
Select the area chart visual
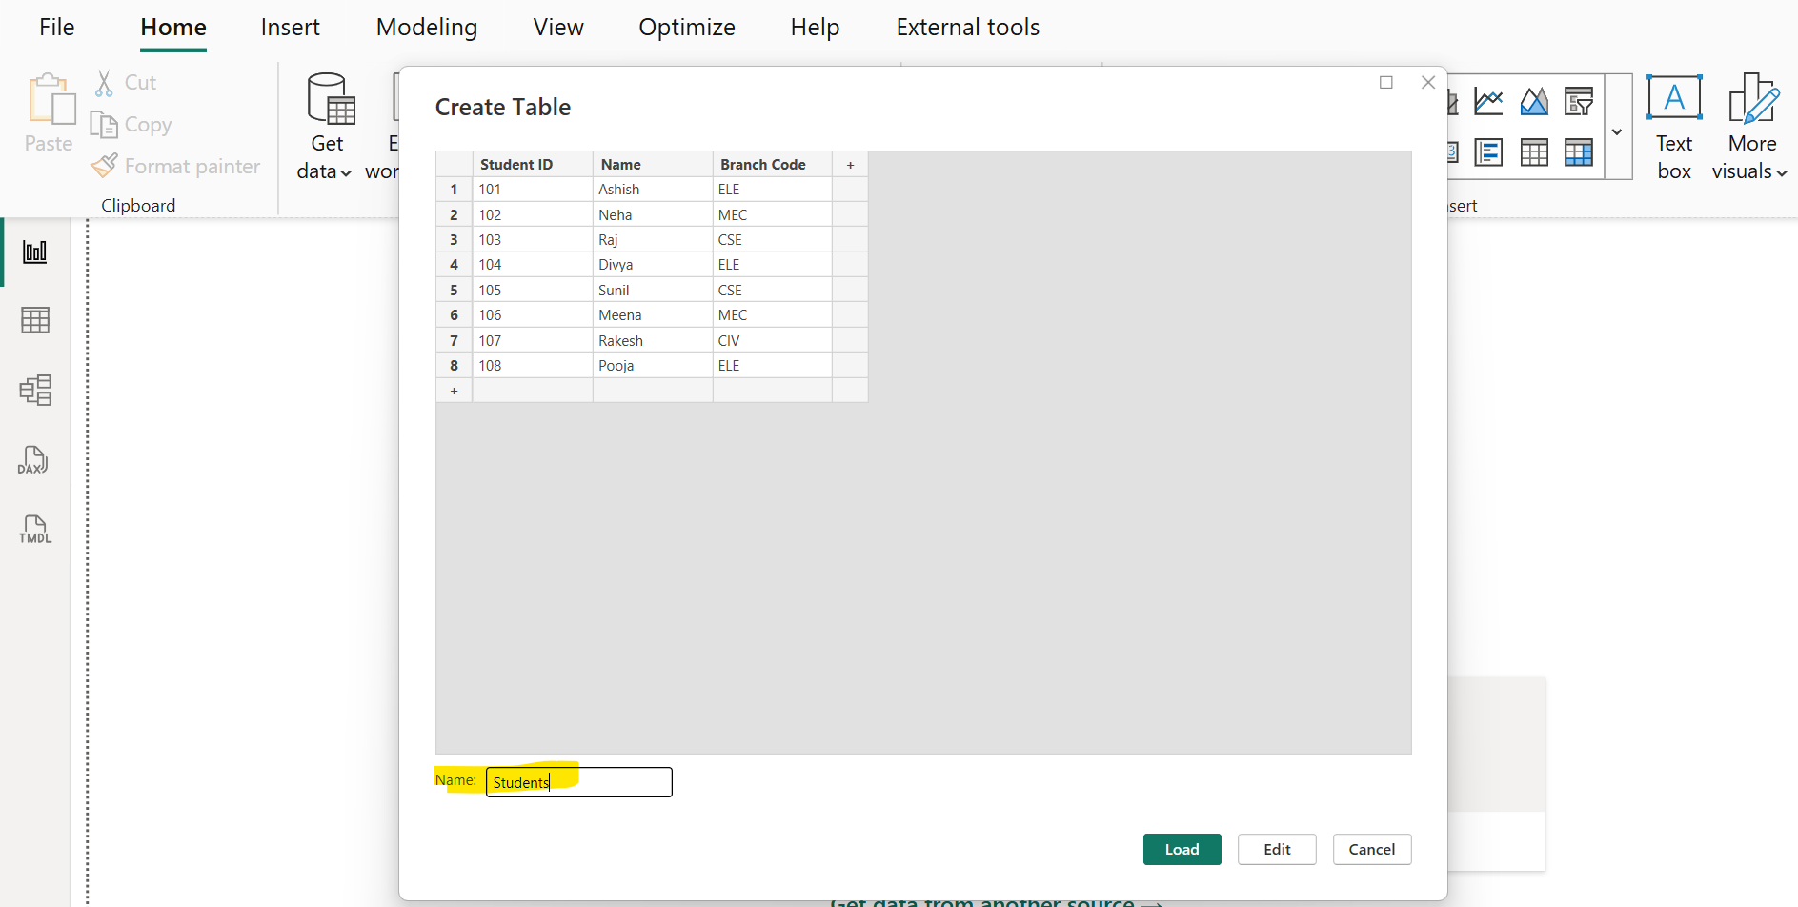tap(1534, 100)
